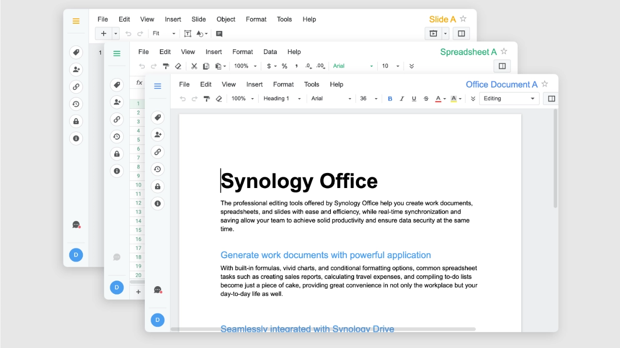
Task: Toggle side panel in Office Document window
Action: click(551, 99)
